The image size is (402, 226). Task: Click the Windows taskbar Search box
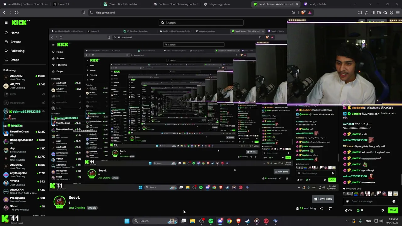pos(155,221)
